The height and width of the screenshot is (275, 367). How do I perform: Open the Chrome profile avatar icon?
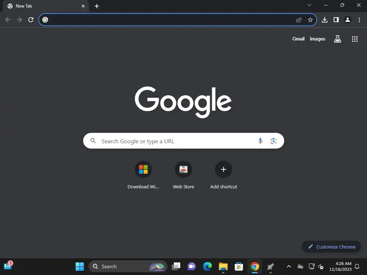[348, 20]
